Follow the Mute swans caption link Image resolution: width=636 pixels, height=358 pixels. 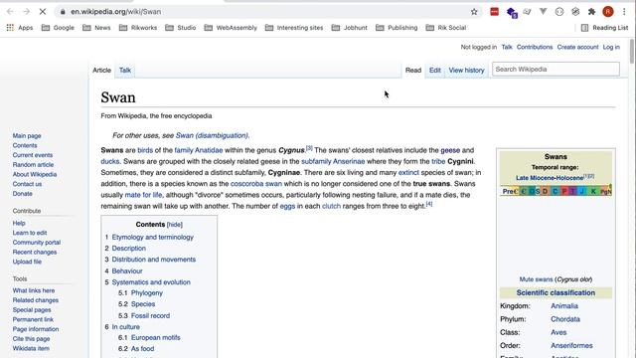tap(536, 279)
